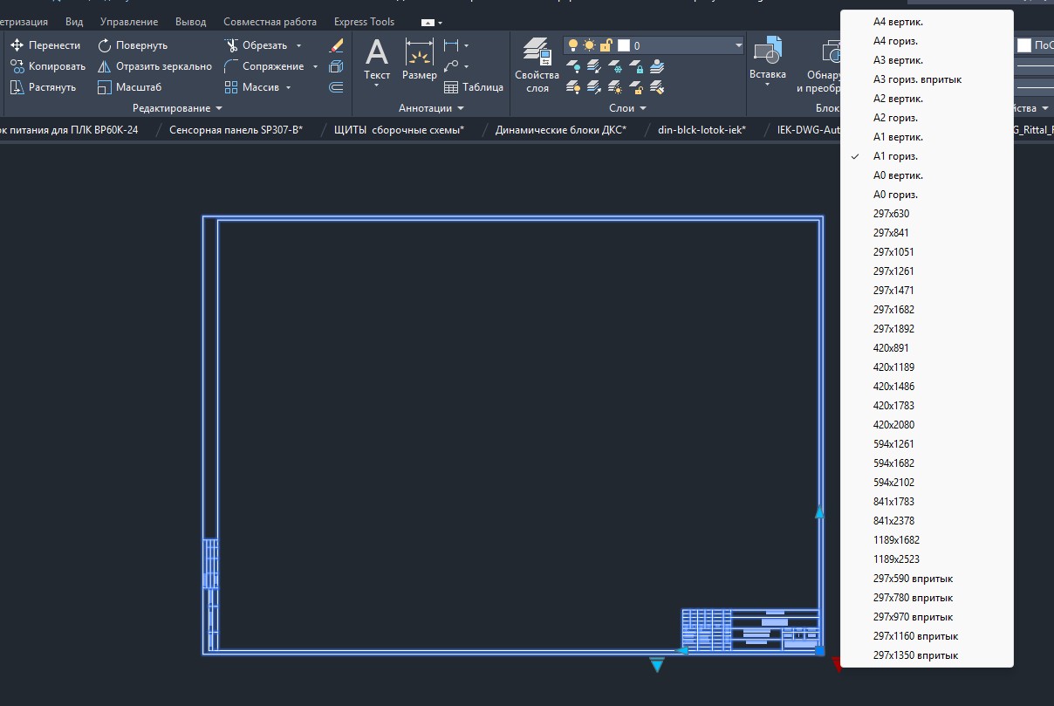Select the Dimension (Размер) tool
Image resolution: width=1054 pixels, height=706 pixels.
(420, 60)
